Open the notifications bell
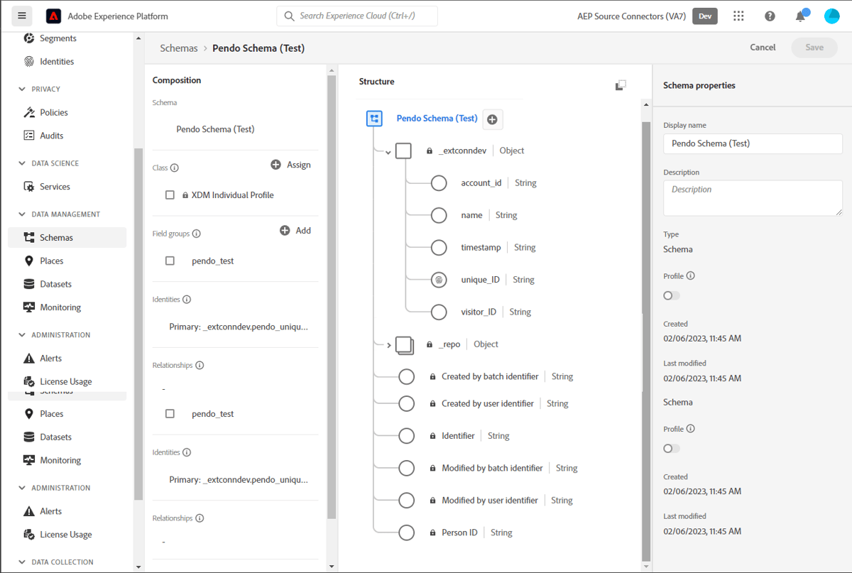The image size is (852, 573). 800,16
